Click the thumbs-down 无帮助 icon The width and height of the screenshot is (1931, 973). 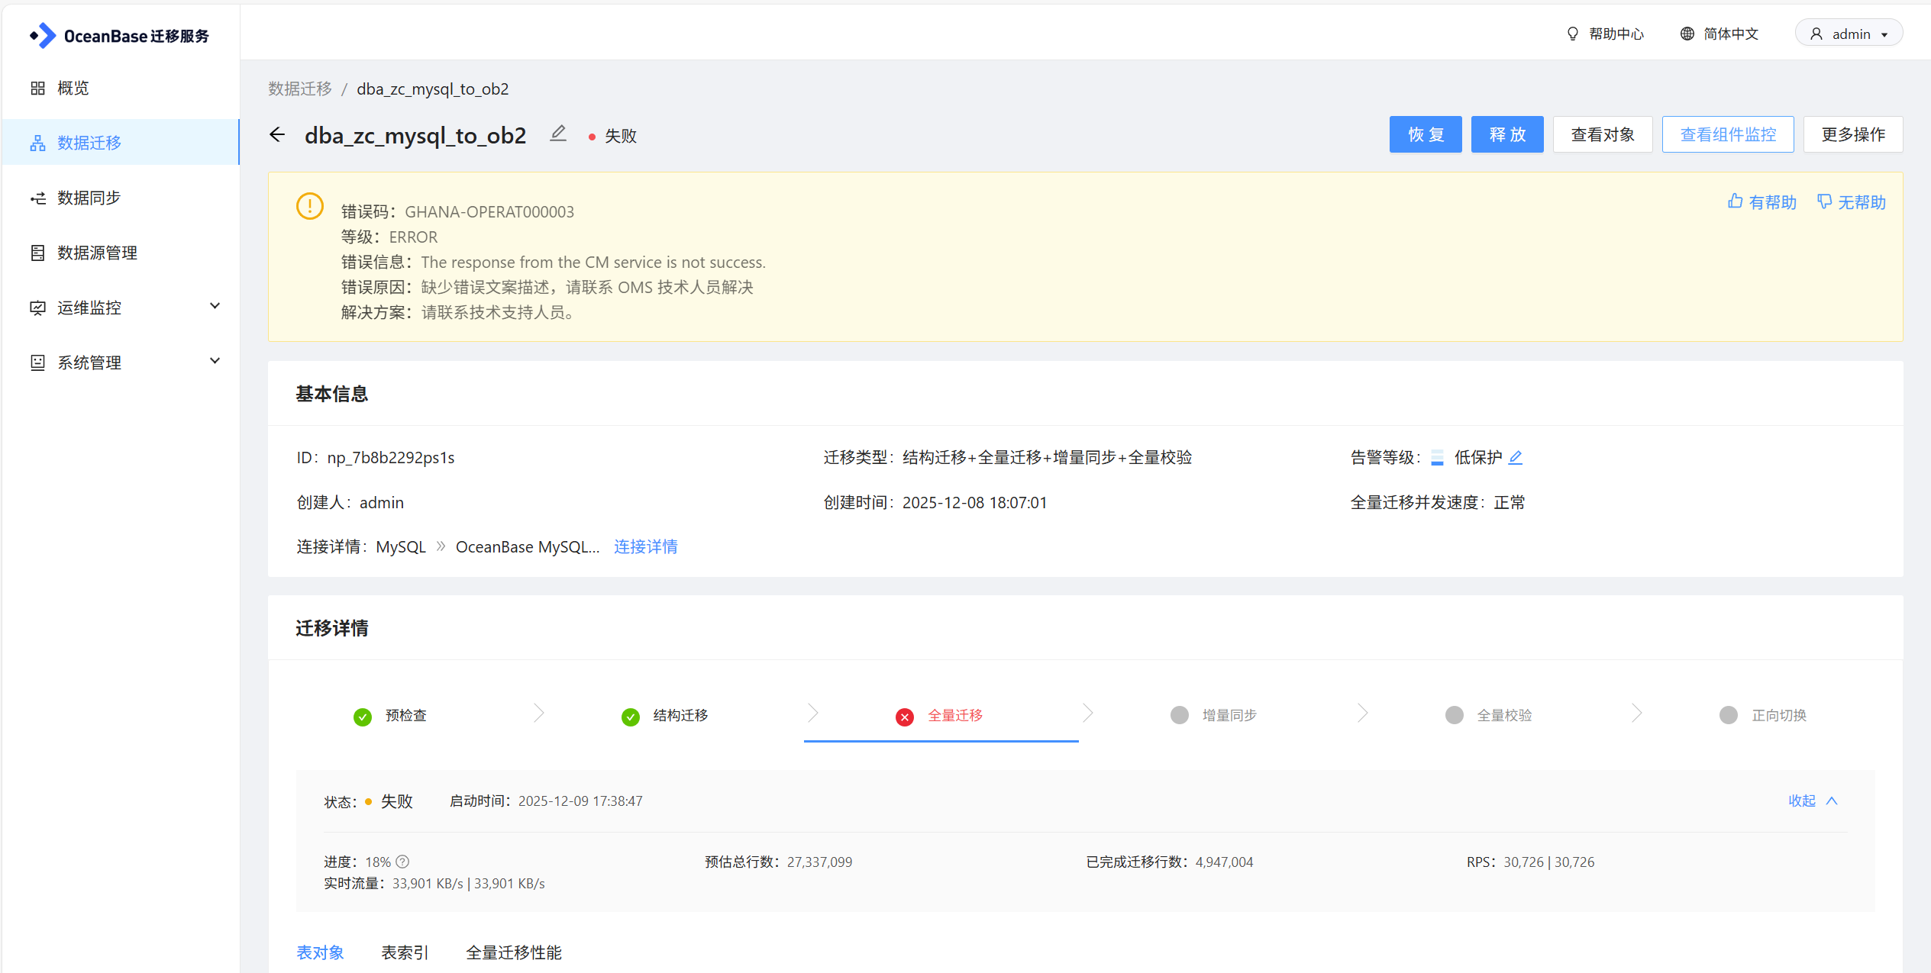(x=1824, y=201)
